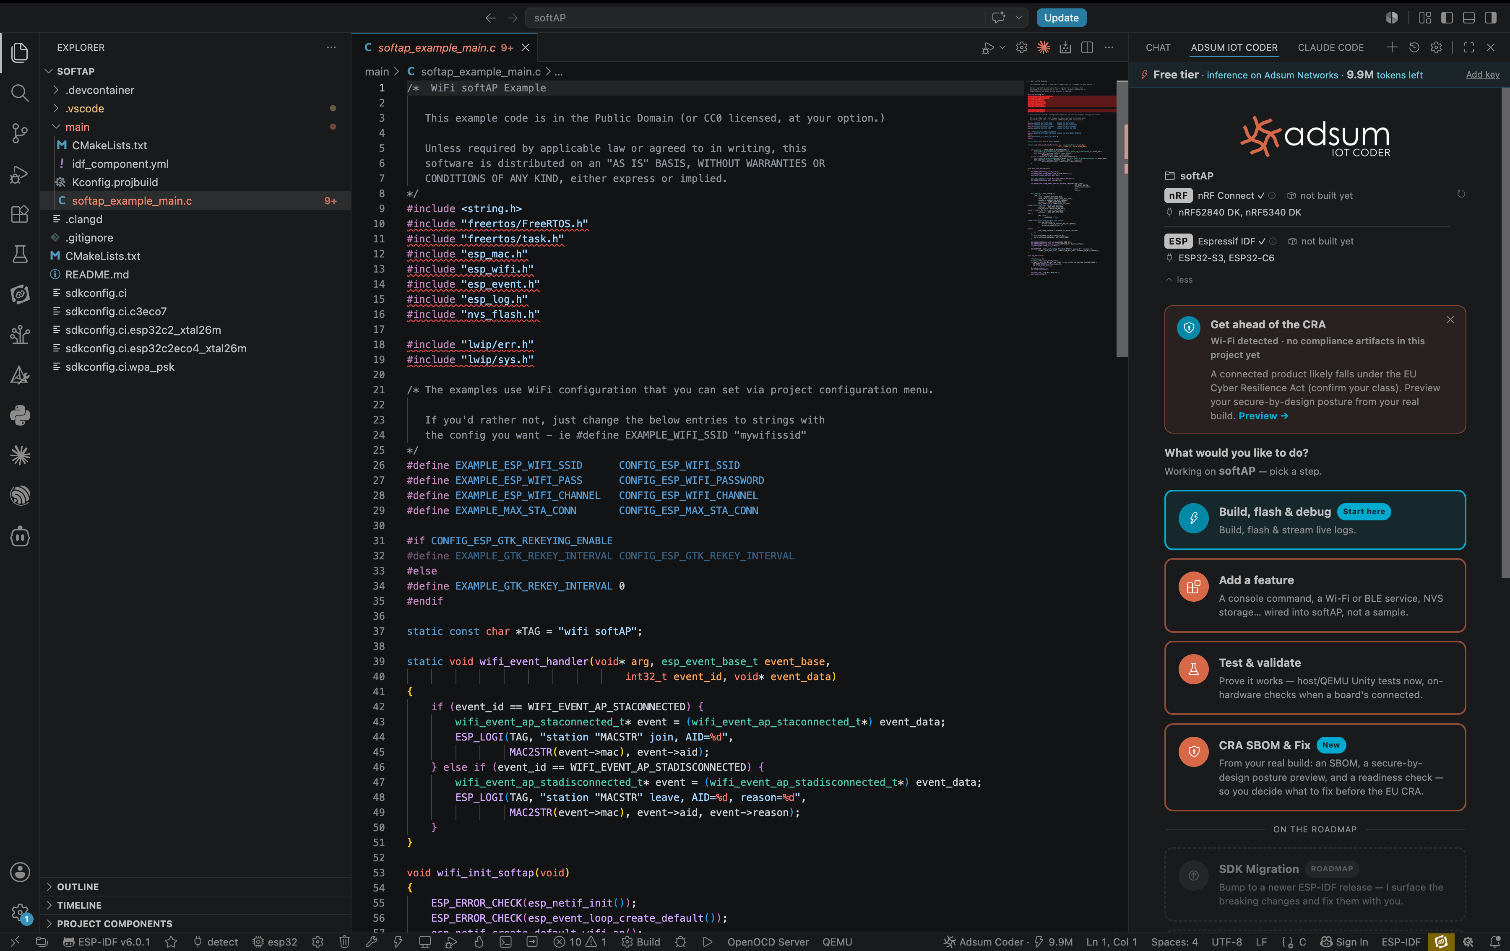Open the Claude starburst icon in activity bar
Screen dimensions: 1510x951
click(x=20, y=455)
